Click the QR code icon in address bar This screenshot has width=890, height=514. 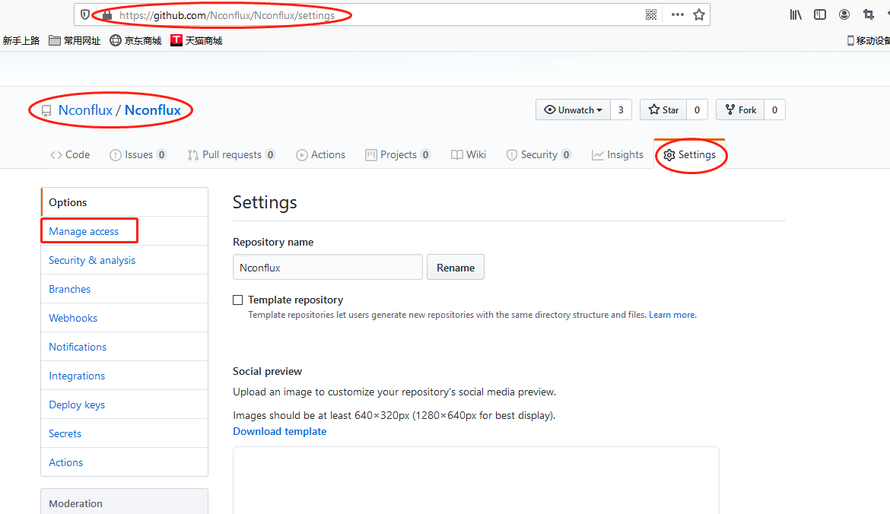pos(651,14)
